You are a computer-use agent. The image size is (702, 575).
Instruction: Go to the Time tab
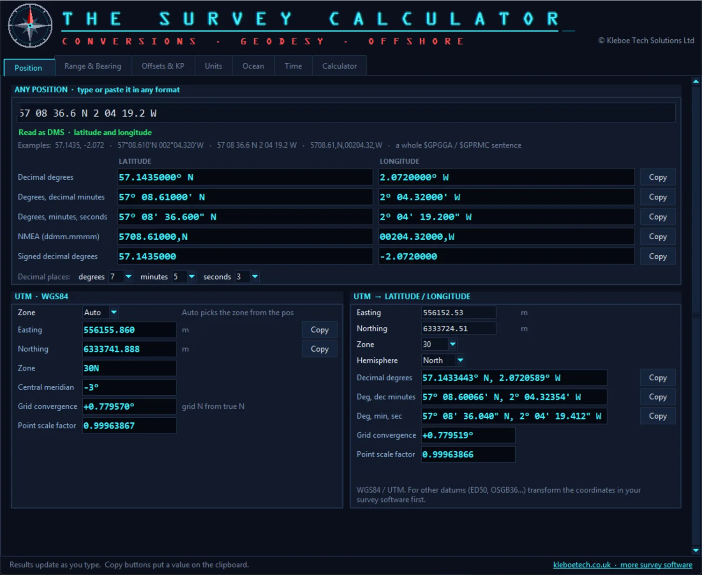(x=293, y=66)
